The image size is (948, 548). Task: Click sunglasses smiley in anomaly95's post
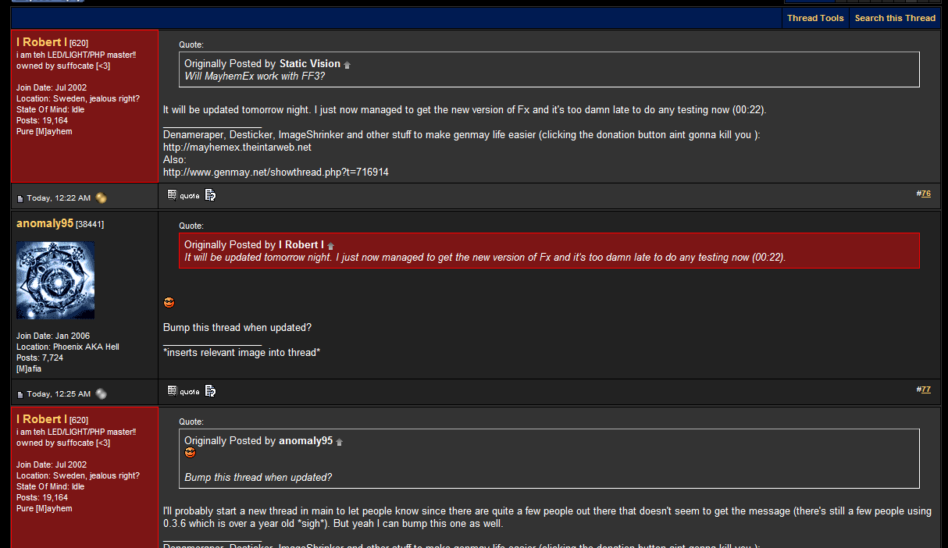coord(169,302)
